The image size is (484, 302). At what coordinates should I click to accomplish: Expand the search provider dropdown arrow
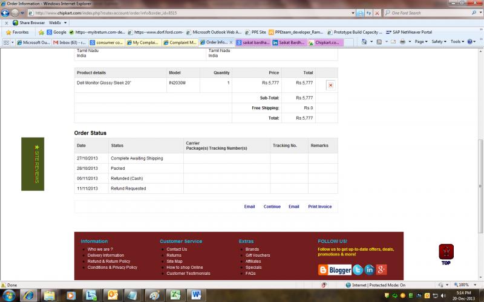click(480, 13)
